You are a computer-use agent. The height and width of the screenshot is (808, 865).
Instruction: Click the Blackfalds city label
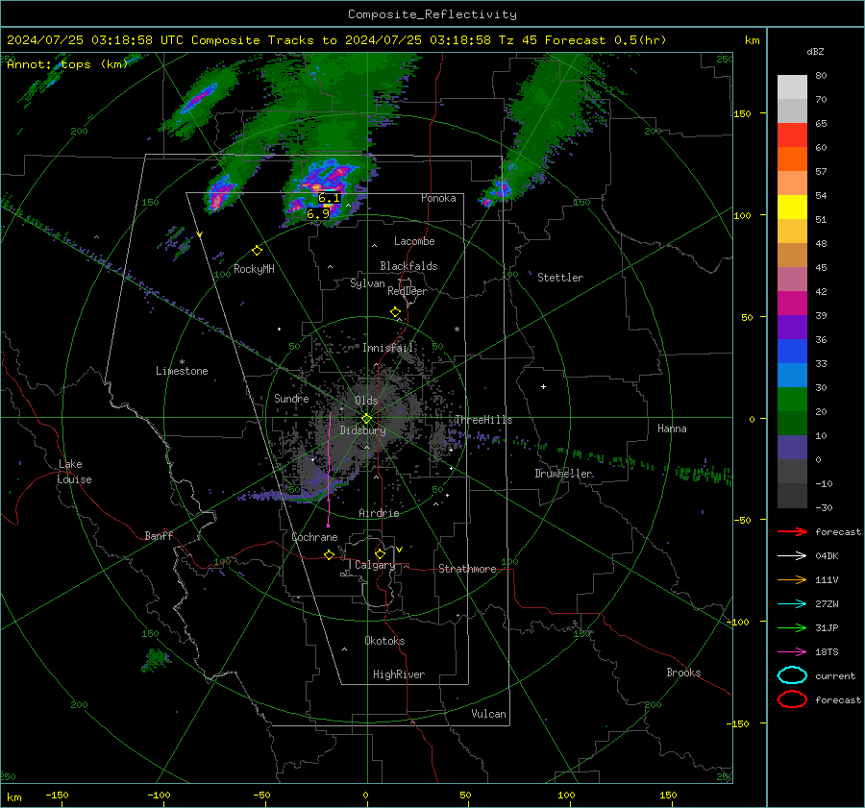[x=408, y=266]
